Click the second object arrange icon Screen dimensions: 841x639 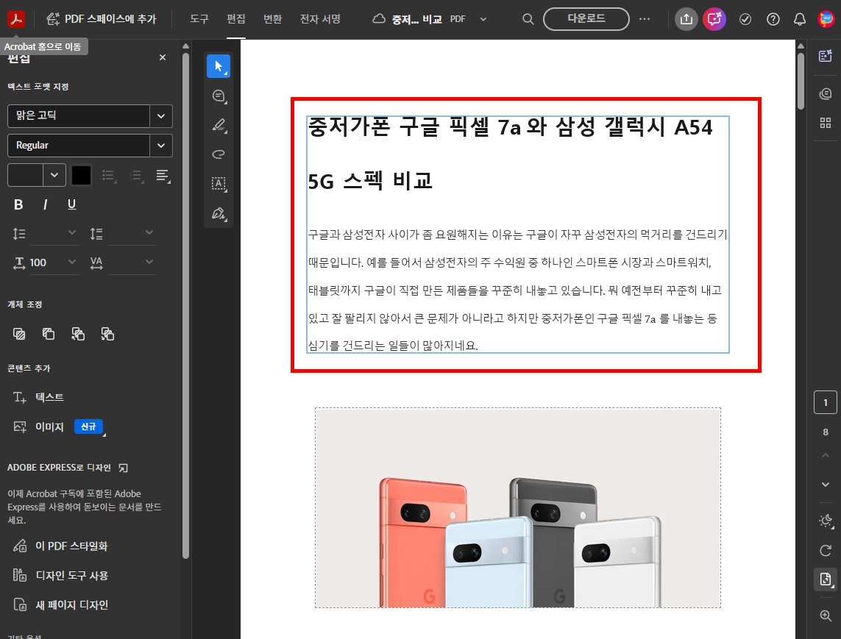coord(49,334)
